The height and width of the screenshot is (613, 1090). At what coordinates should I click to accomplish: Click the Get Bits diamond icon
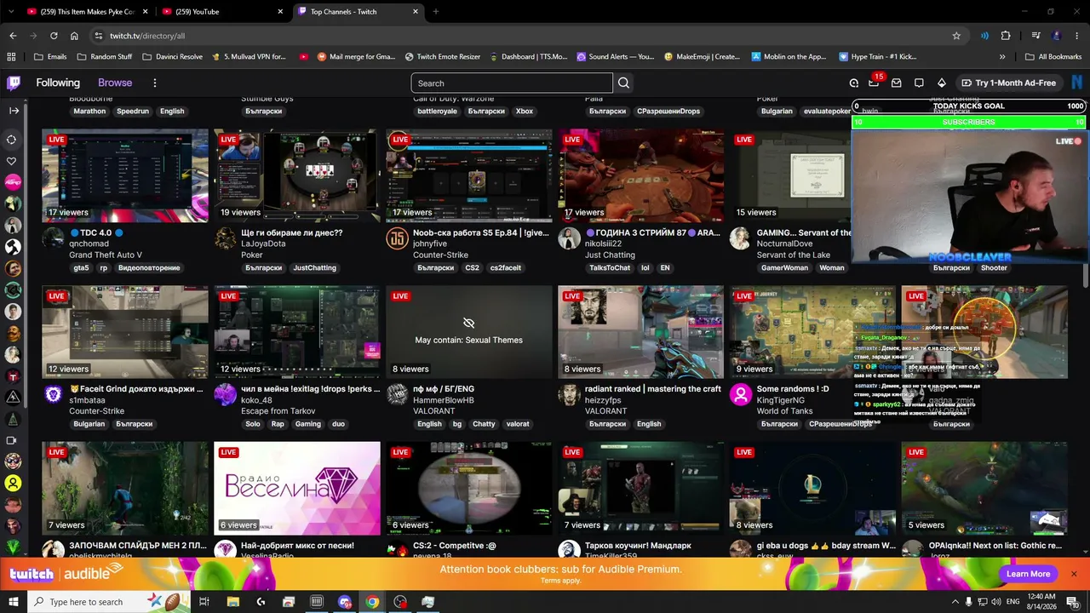pyautogui.click(x=941, y=83)
